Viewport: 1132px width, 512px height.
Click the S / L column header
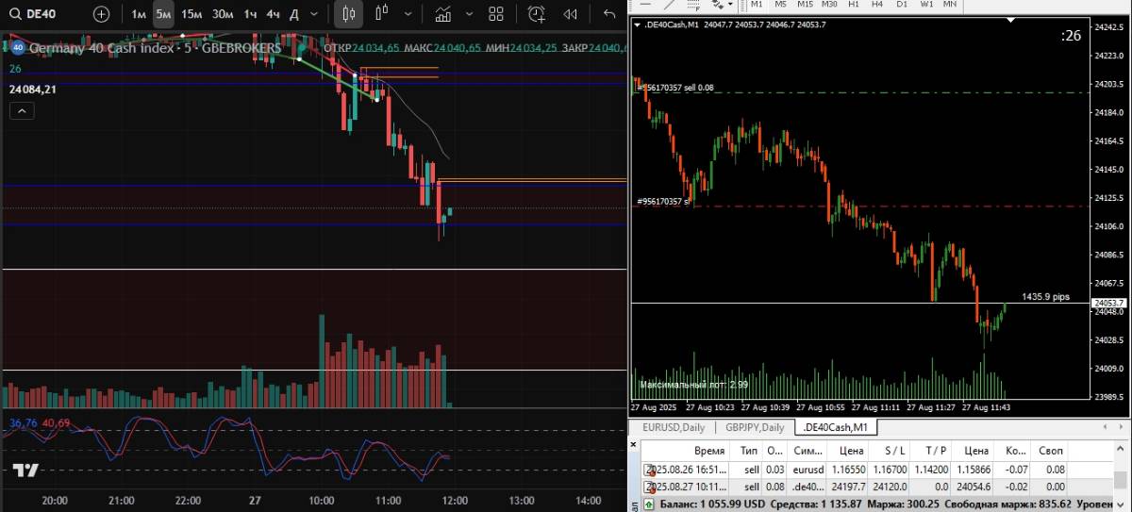pyautogui.click(x=890, y=451)
